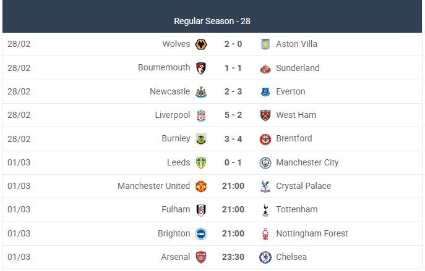Click the Wolves club crest

click(201, 44)
